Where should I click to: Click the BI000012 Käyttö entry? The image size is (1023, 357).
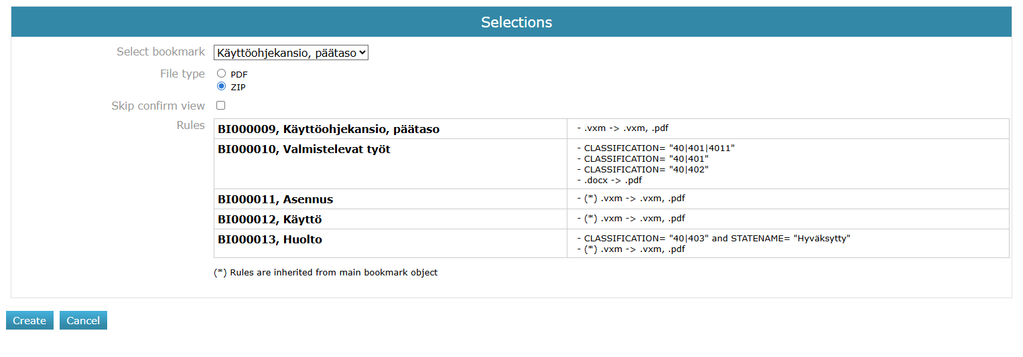(270, 219)
